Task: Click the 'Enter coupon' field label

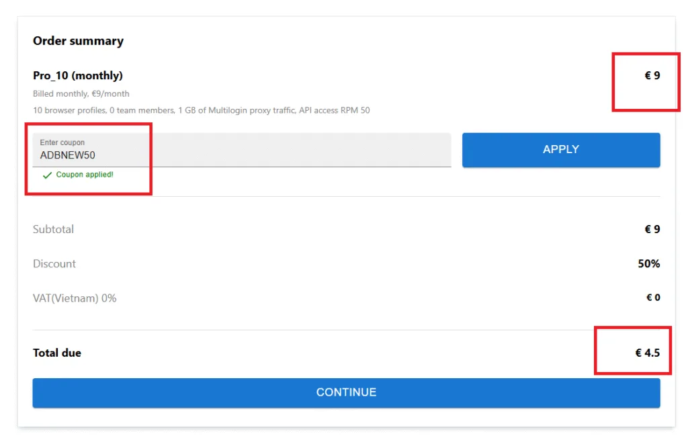Action: pyautogui.click(x=62, y=142)
